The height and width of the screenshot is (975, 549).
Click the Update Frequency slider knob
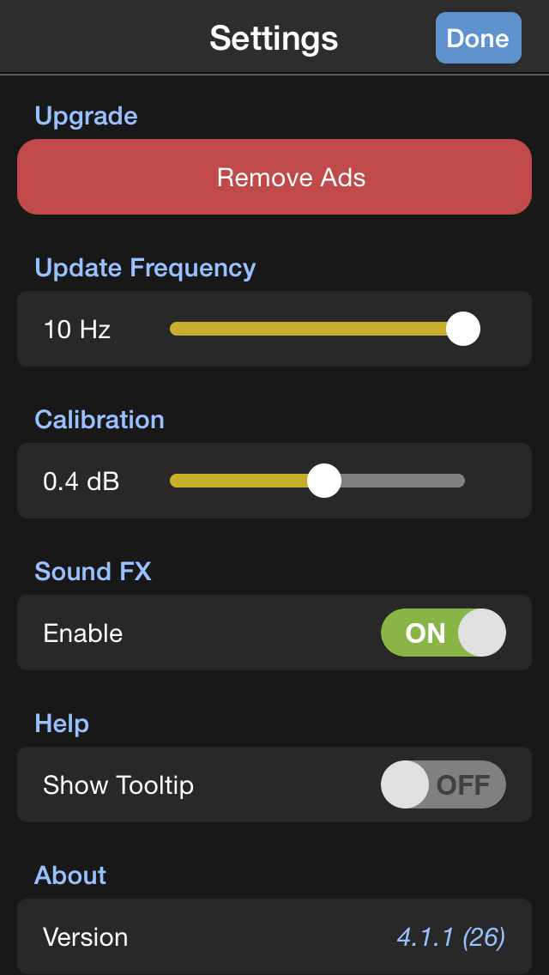point(463,329)
